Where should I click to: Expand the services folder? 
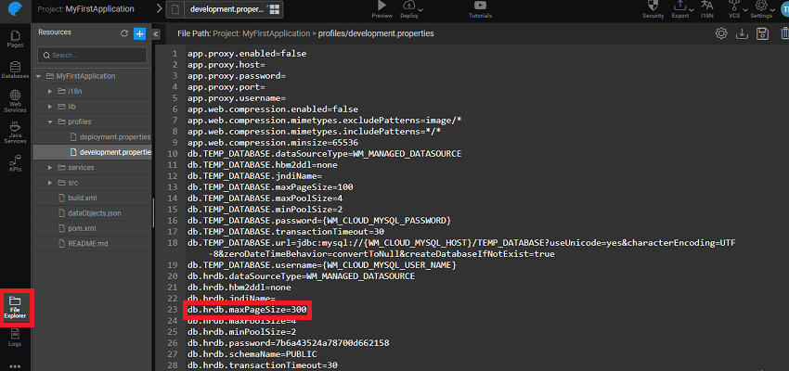click(51, 167)
